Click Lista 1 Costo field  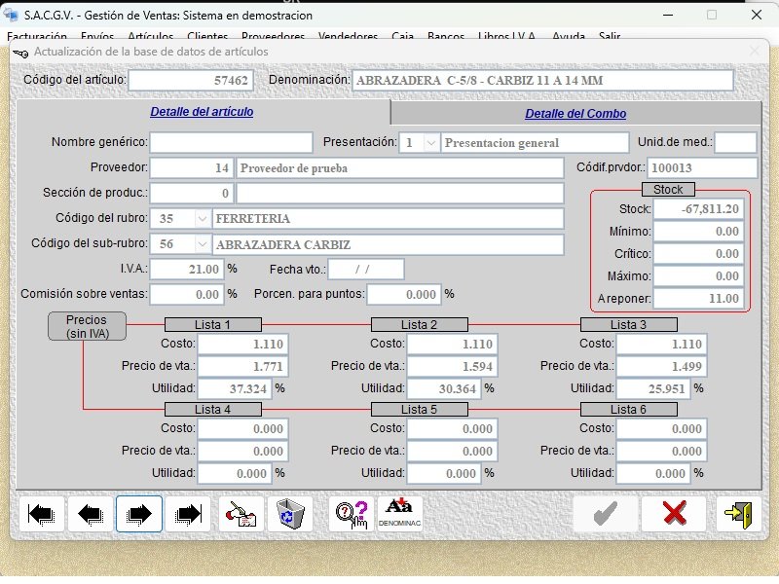(x=242, y=345)
